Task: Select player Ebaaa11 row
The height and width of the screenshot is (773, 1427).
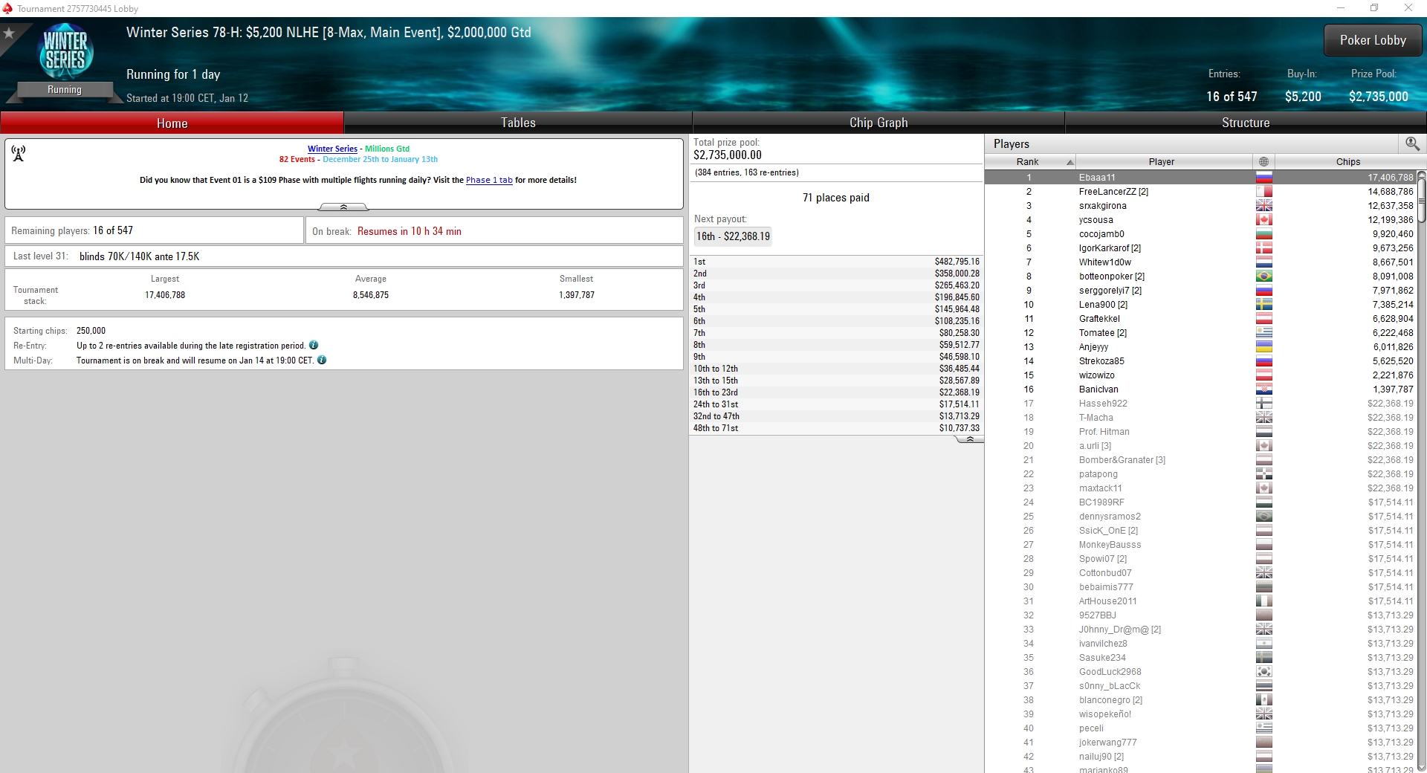Action: click(1201, 178)
